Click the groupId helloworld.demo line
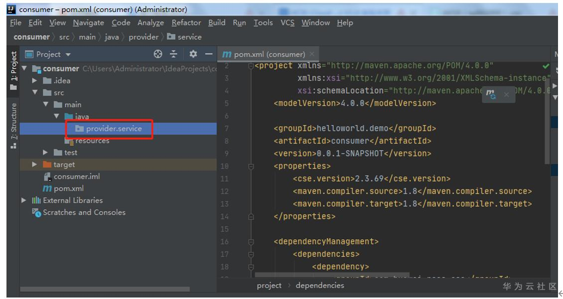 pos(355,129)
